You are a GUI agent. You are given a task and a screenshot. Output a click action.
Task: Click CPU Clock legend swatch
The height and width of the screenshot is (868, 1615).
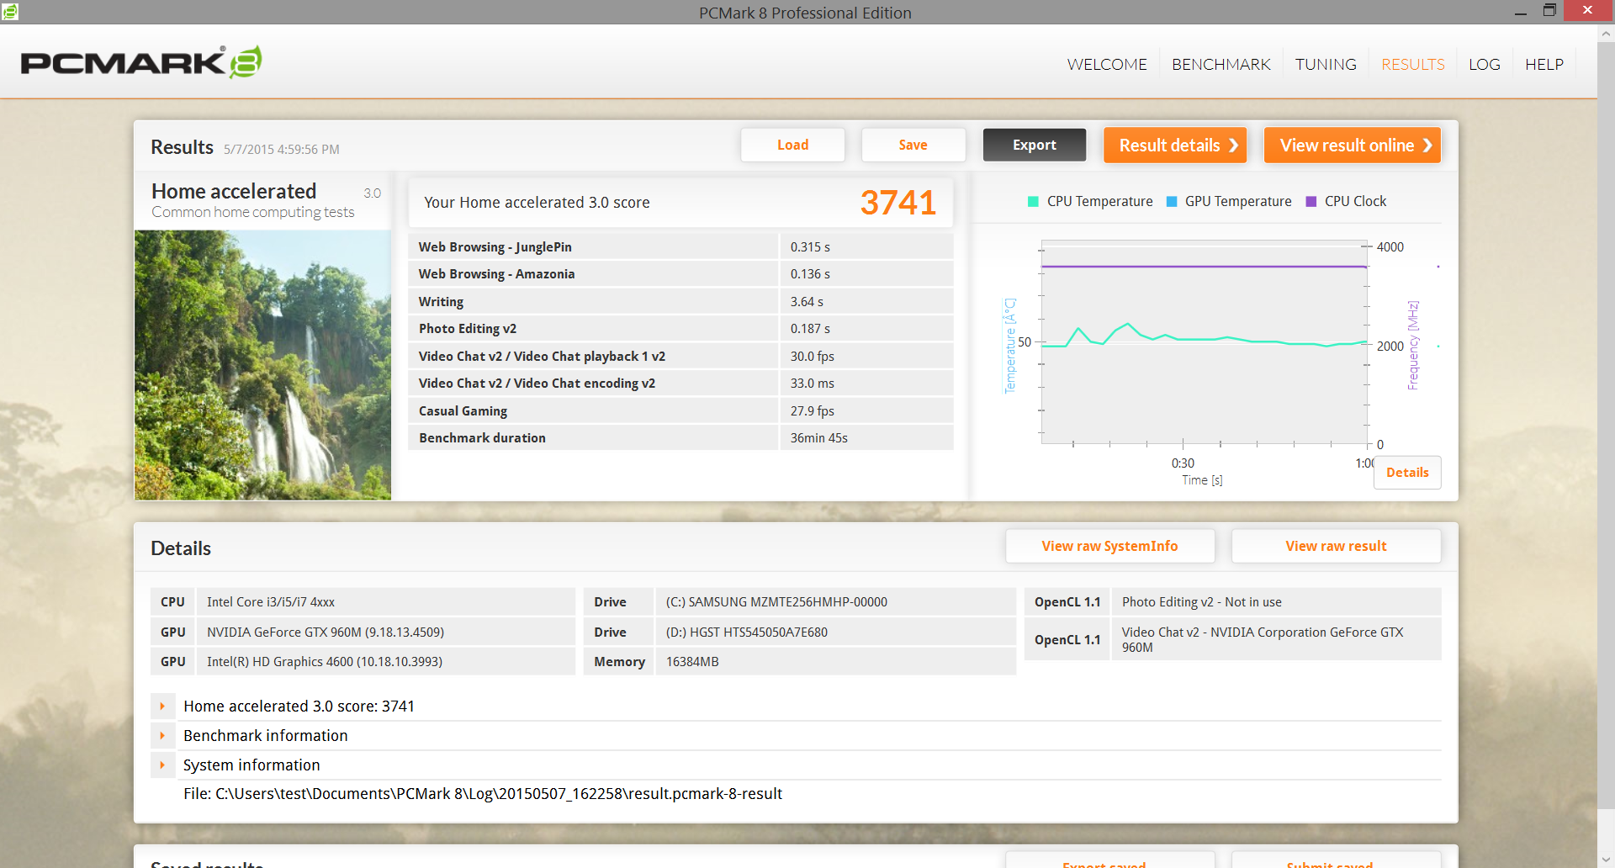point(1311,202)
